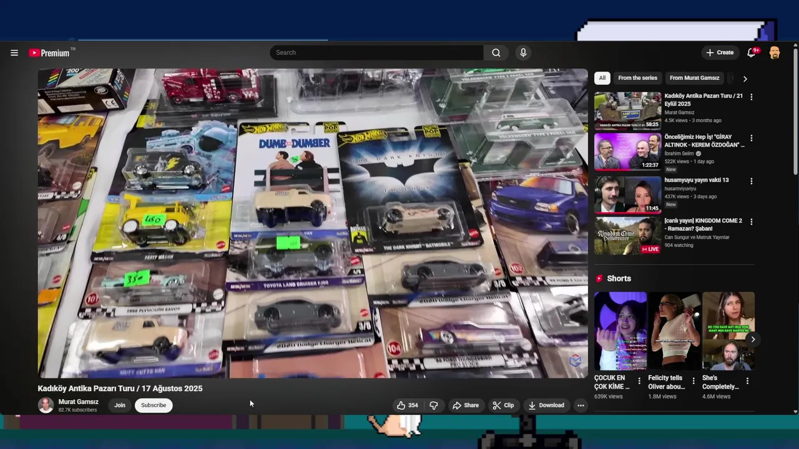This screenshot has width=799, height=449.
Task: Click the Shorts logo icon
Action: (599, 279)
